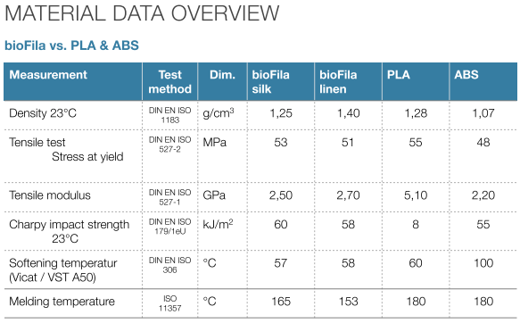Click the bioFila vs. PLA & ABS subtitle
520x323 pixels.
coord(71,46)
